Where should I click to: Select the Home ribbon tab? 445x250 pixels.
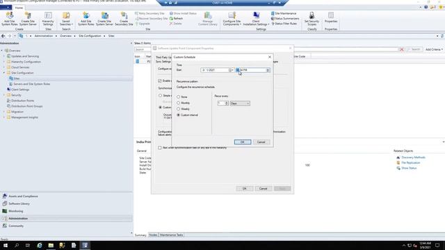(x=19, y=8)
